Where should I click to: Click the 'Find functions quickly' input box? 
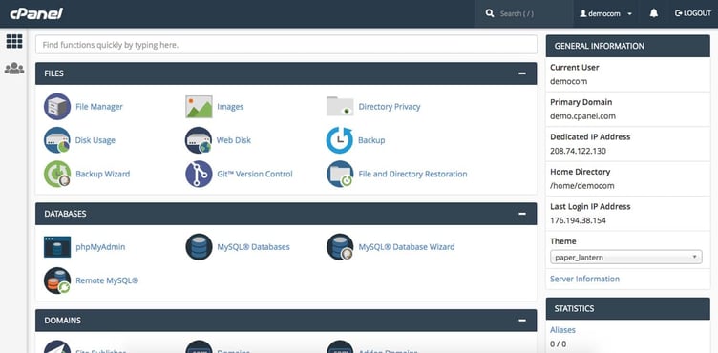click(x=286, y=45)
